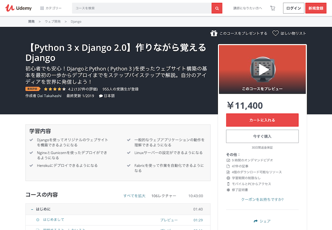Click the シェア share link
The height and width of the screenshot is (230, 332).
262,221
